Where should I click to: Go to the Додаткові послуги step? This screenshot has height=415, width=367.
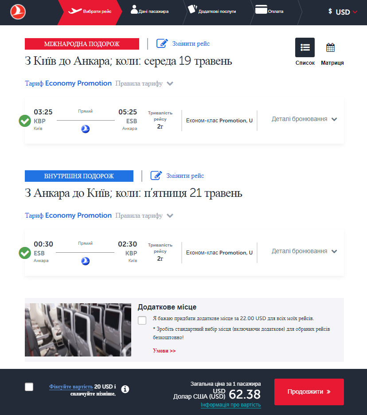point(212,10)
